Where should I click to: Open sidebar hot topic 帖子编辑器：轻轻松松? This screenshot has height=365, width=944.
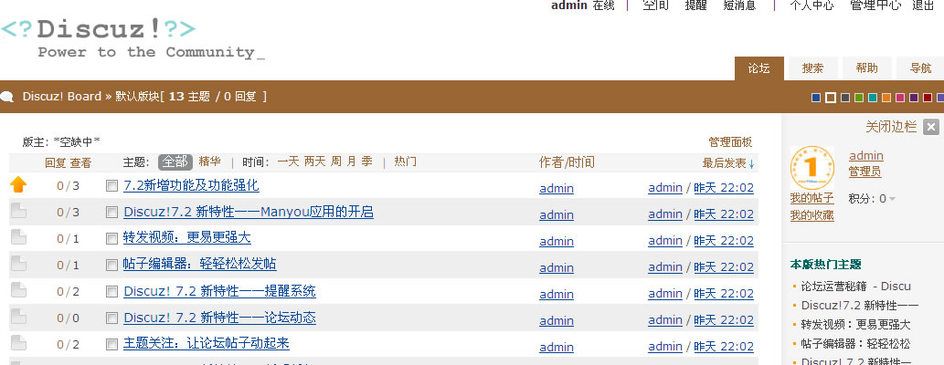tap(855, 344)
